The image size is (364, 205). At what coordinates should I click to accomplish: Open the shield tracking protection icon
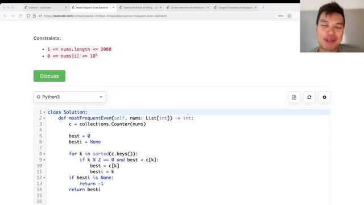[28, 16]
